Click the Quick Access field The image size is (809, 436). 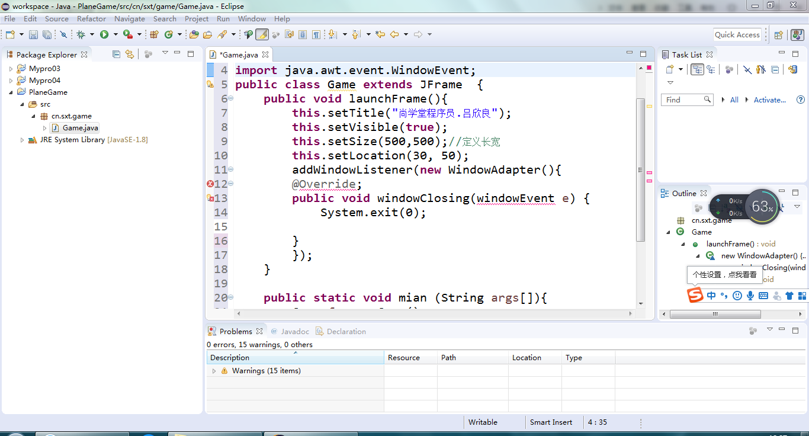(x=737, y=34)
